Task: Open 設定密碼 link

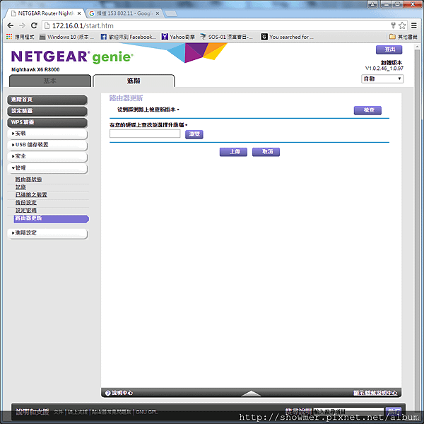Action: click(25, 211)
